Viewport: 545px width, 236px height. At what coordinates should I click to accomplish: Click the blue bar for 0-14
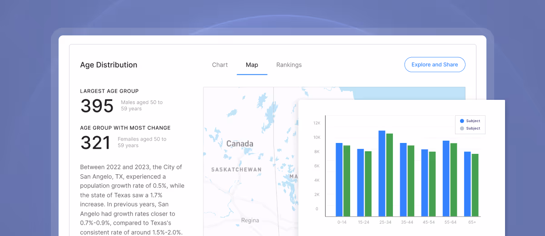point(339,180)
